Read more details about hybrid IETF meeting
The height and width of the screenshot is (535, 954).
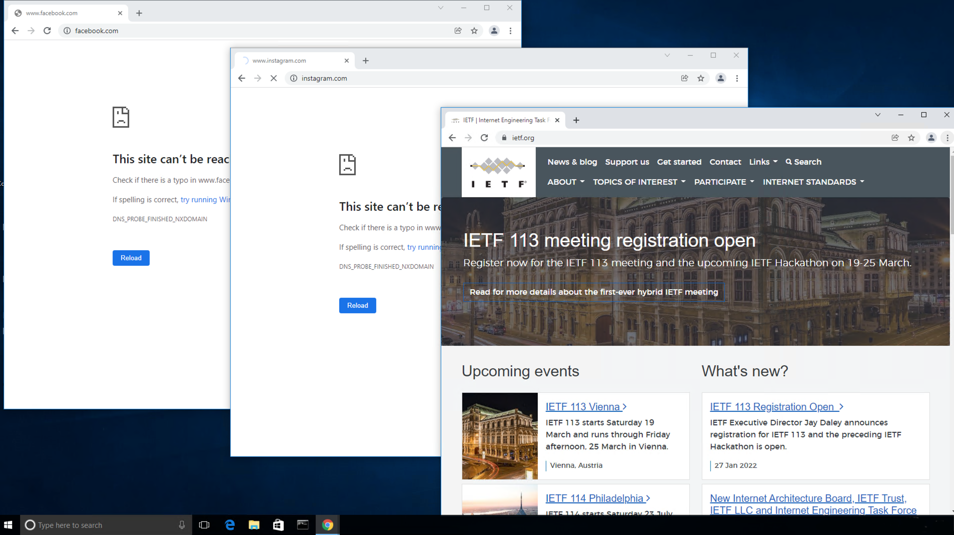(x=594, y=292)
